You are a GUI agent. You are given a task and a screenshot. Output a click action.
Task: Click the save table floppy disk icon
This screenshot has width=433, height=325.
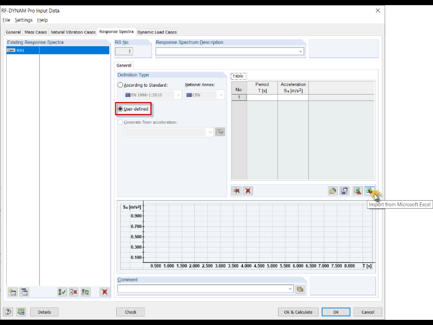coord(344,191)
